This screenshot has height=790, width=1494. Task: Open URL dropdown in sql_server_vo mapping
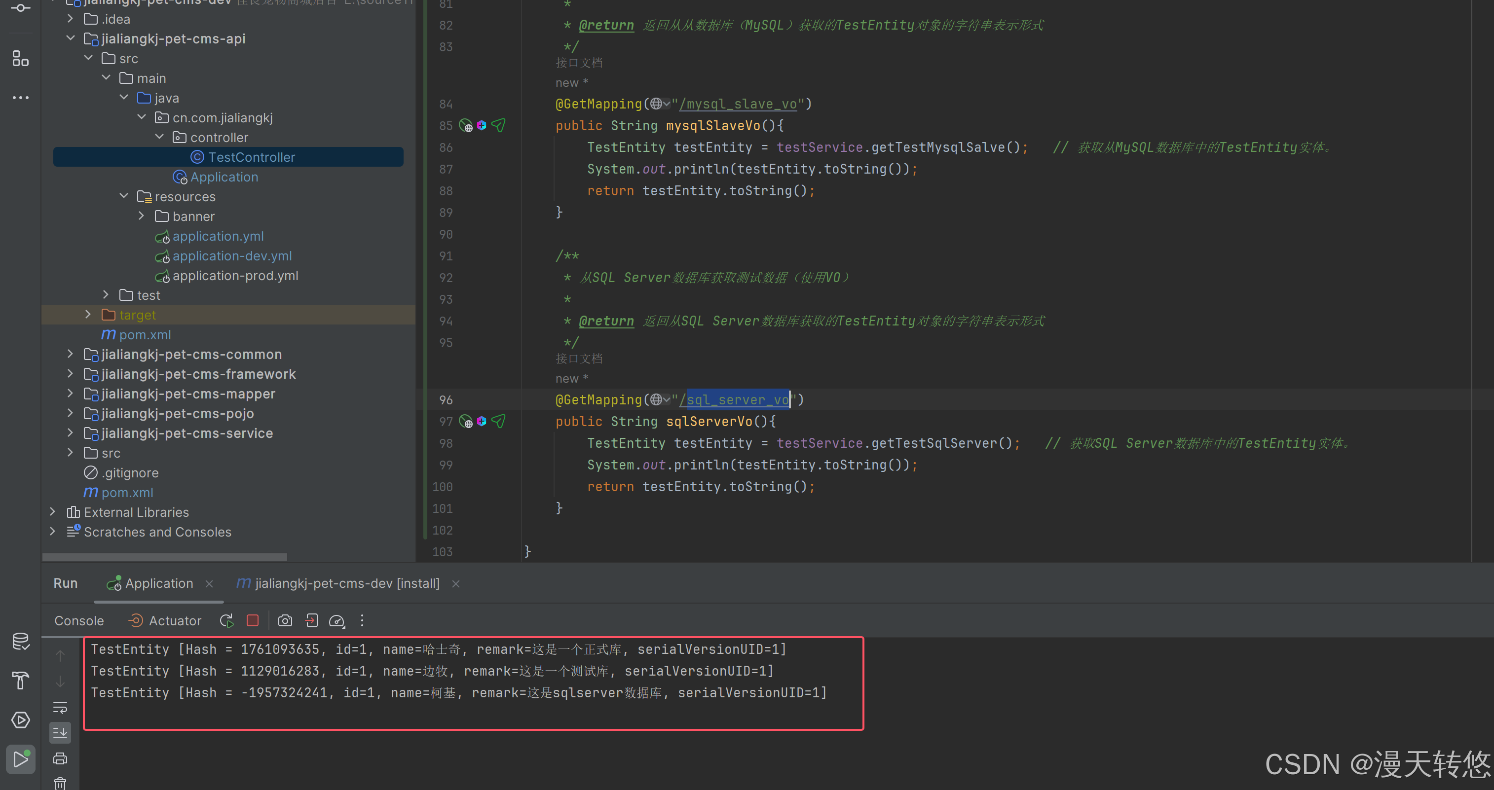660,399
